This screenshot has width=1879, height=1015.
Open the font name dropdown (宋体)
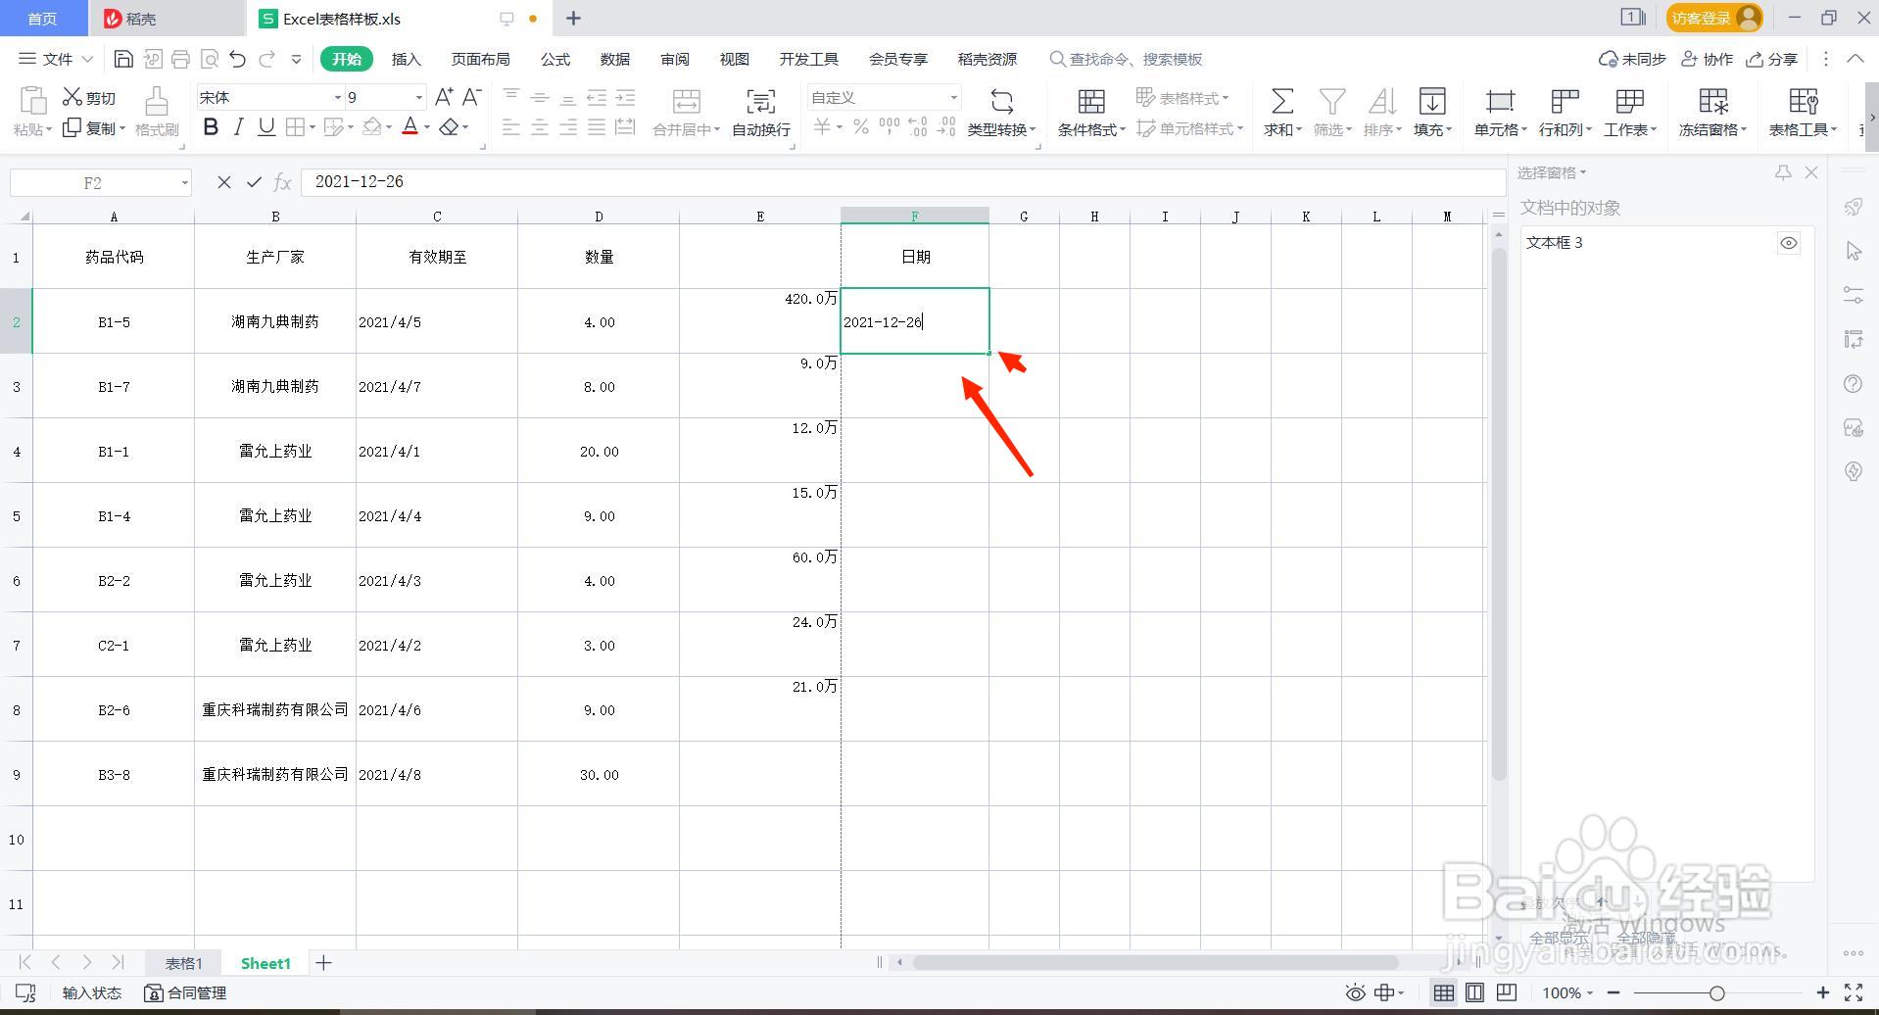tap(338, 97)
